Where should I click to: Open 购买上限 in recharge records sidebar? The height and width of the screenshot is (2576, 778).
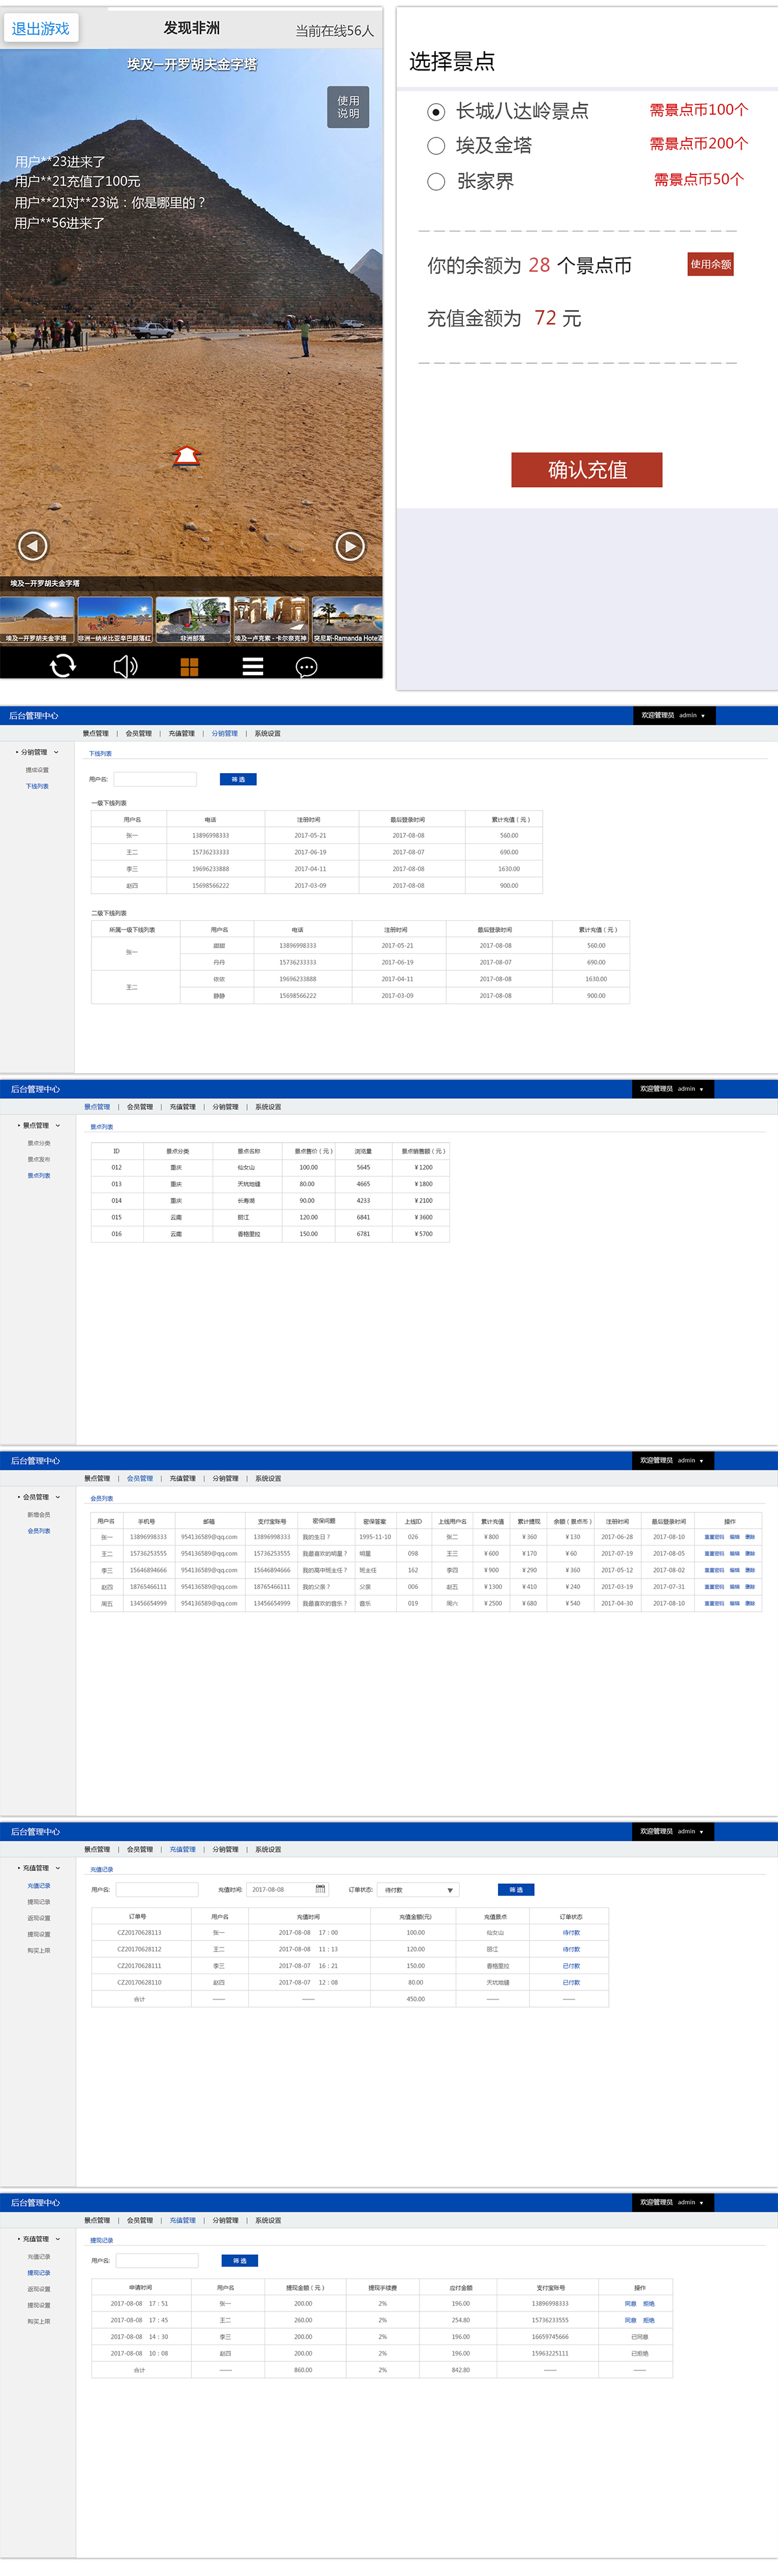tap(39, 1951)
